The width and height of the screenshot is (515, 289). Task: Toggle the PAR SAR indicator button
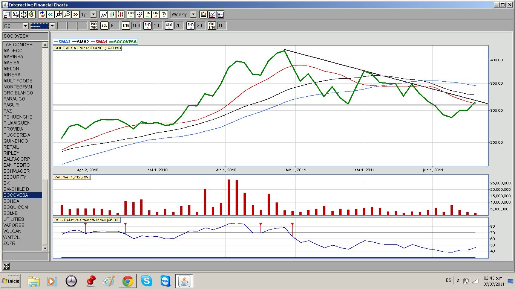click(x=94, y=26)
